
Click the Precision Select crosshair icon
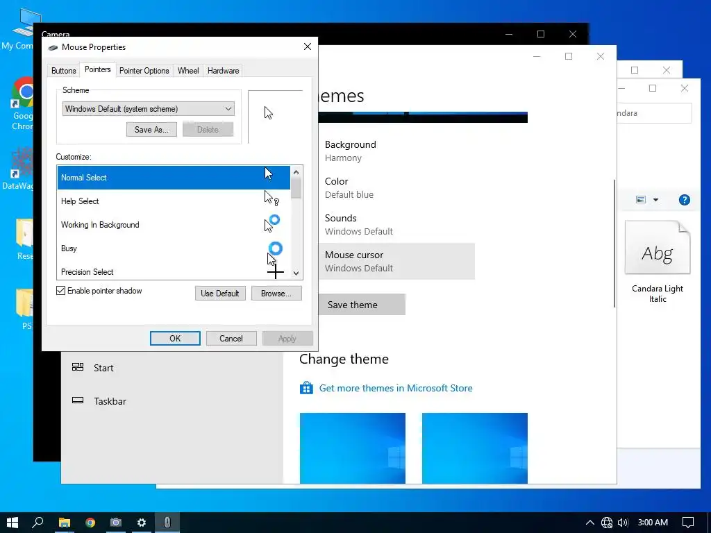click(x=275, y=272)
